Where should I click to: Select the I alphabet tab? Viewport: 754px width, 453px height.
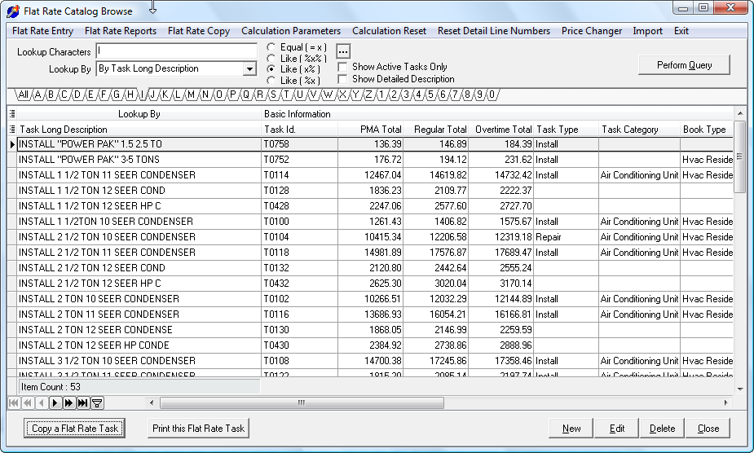coord(143,95)
